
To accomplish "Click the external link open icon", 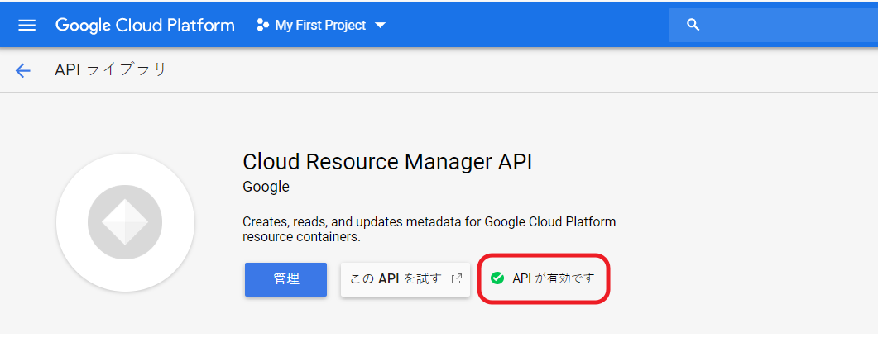I will coord(456,279).
